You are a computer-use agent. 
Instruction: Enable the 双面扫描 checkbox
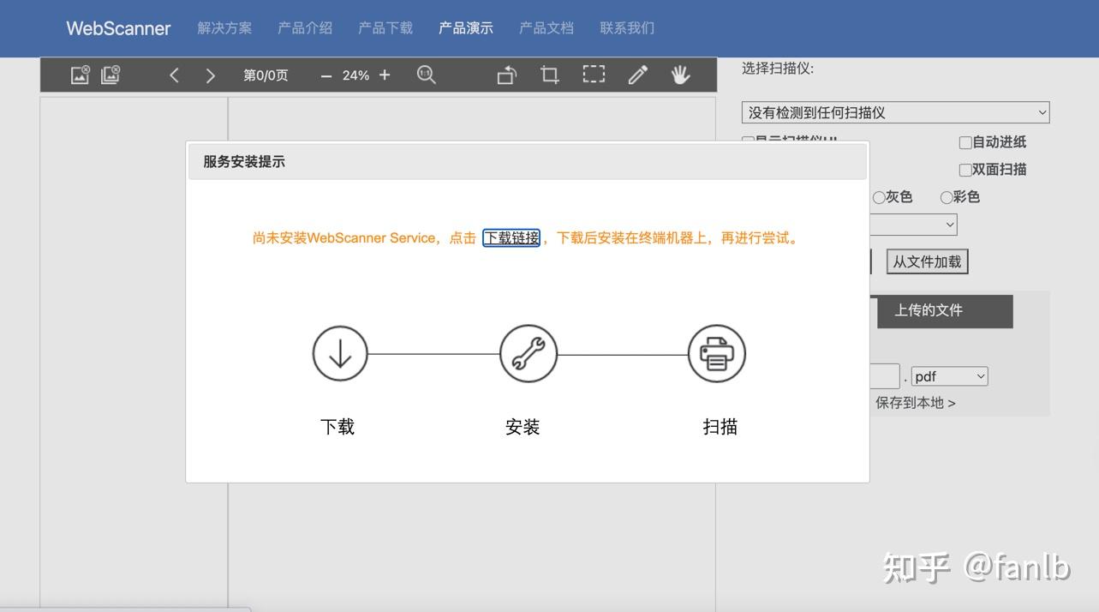pos(965,169)
